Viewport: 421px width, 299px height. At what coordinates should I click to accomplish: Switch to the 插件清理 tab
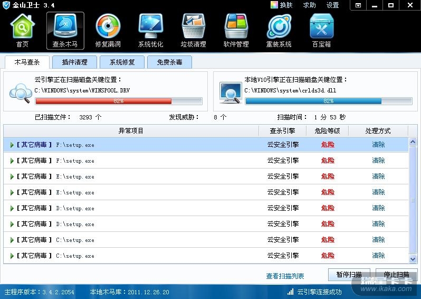[74, 62]
